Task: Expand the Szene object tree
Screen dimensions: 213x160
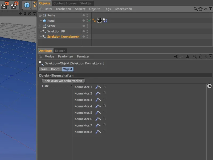Action: pyautogui.click(x=40, y=26)
